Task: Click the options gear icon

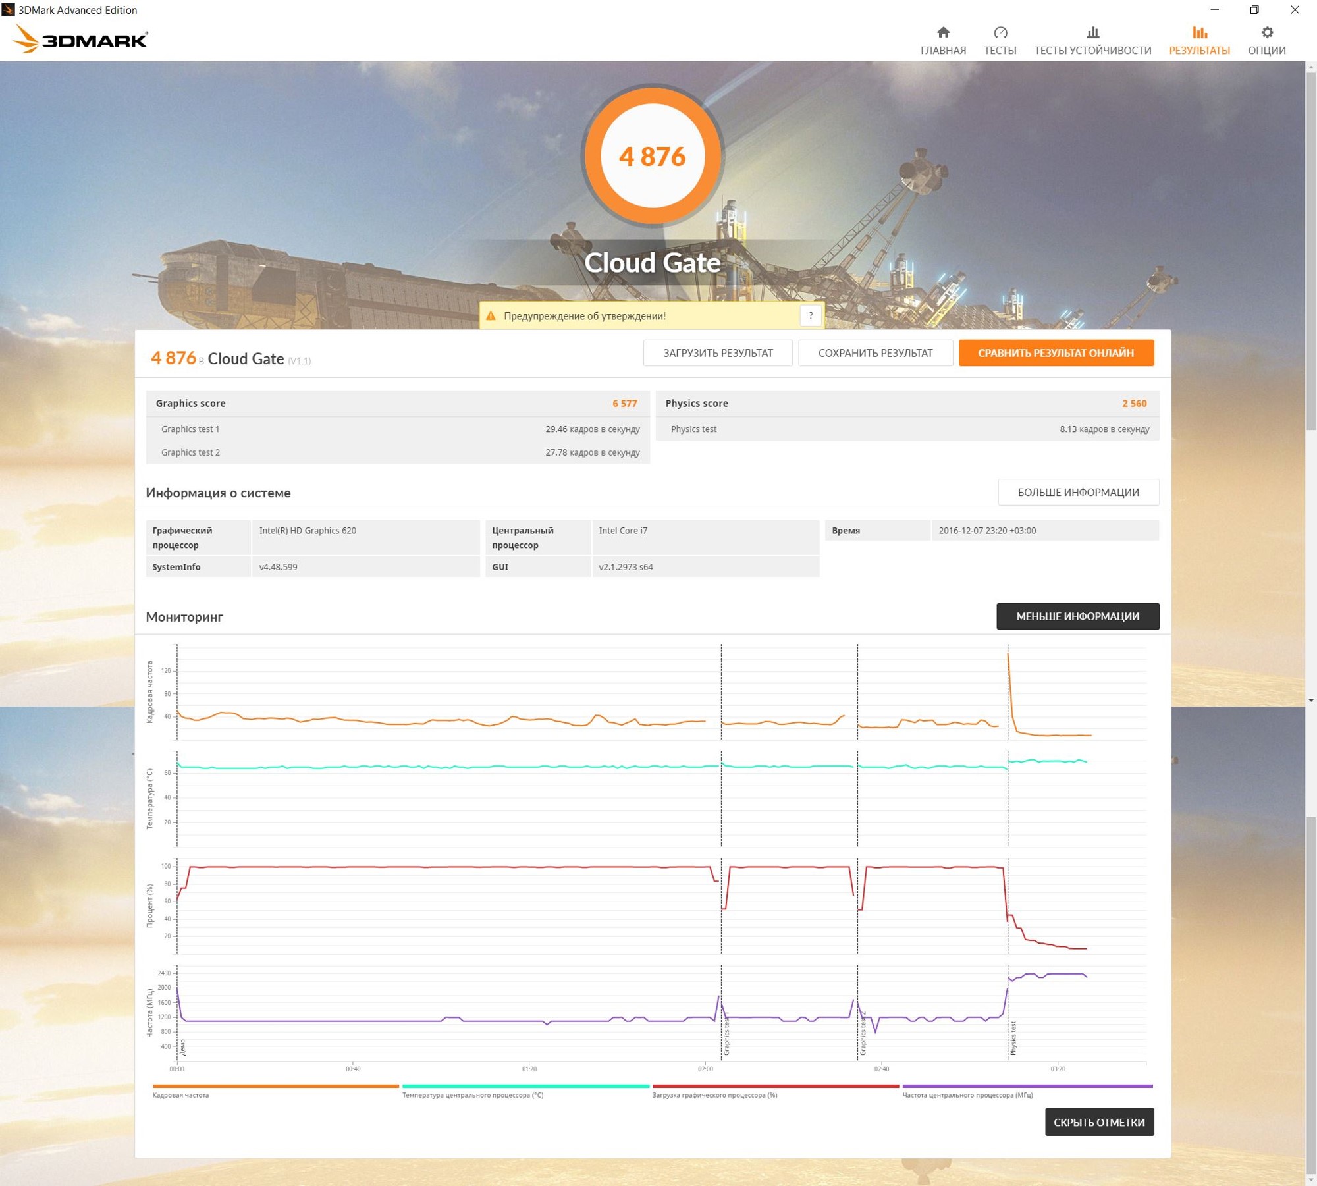Action: [x=1267, y=32]
